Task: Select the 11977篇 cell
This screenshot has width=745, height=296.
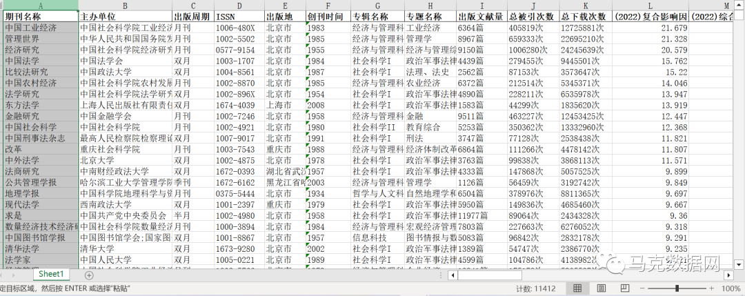Action: click(x=481, y=215)
